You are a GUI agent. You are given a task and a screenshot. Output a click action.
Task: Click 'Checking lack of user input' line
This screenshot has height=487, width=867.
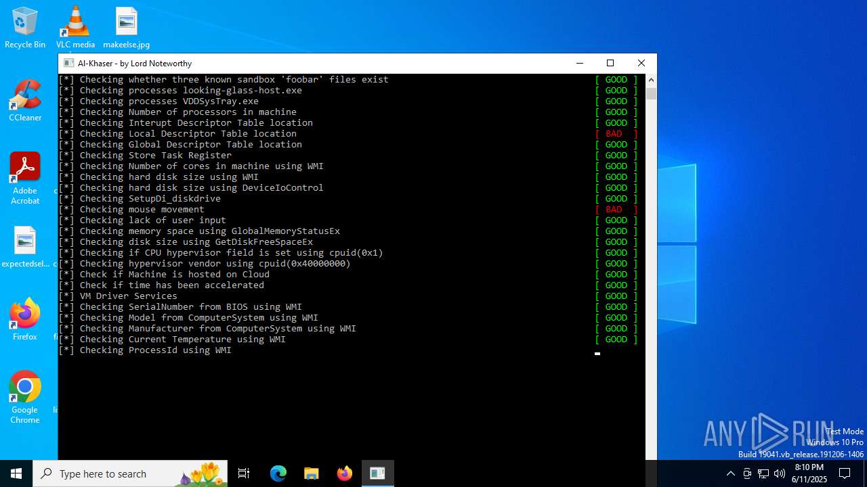pyautogui.click(x=142, y=221)
